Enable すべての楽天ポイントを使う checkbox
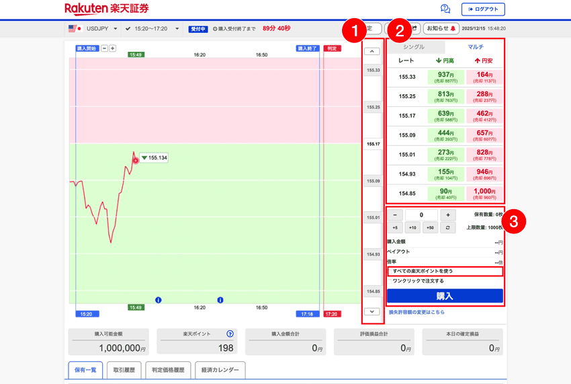The image size is (571, 384). [390, 271]
